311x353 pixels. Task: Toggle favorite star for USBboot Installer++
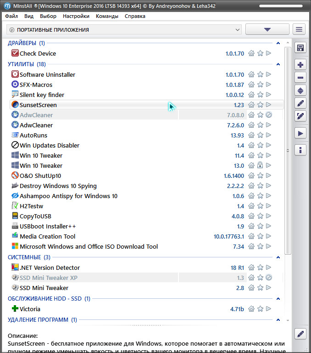point(260,226)
